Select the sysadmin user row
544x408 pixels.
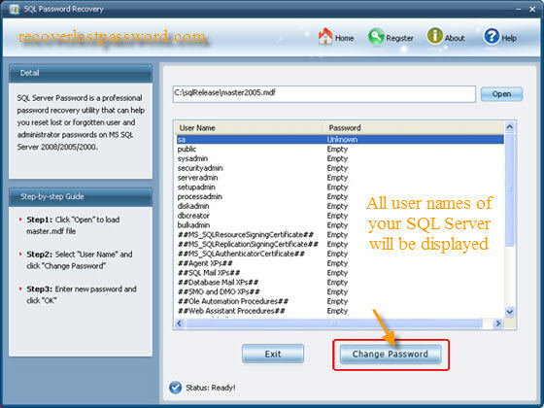pyautogui.click(x=340, y=158)
